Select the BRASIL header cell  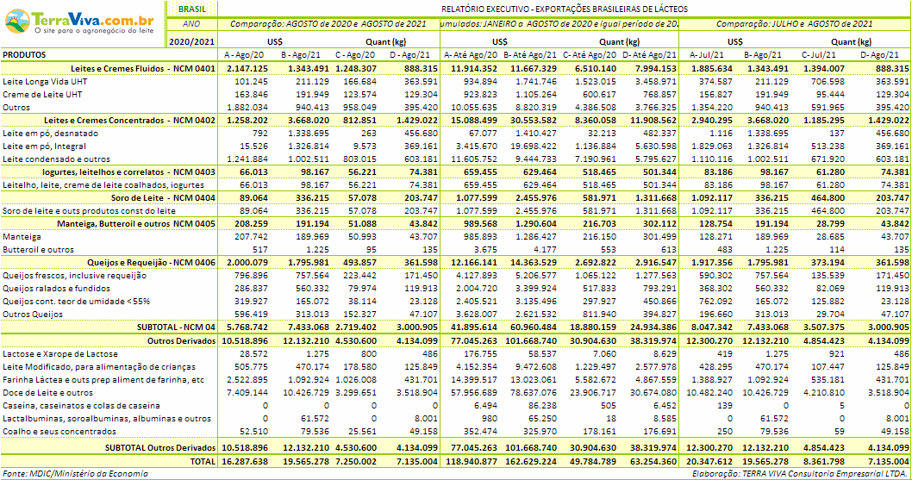[192, 9]
